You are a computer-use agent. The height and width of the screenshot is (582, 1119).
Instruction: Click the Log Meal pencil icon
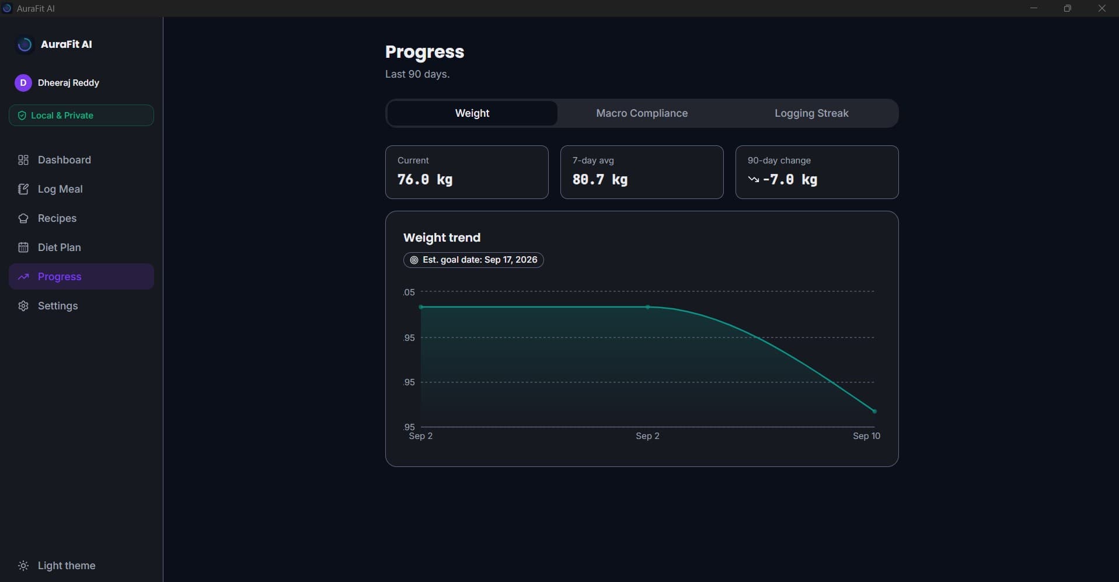tap(23, 189)
